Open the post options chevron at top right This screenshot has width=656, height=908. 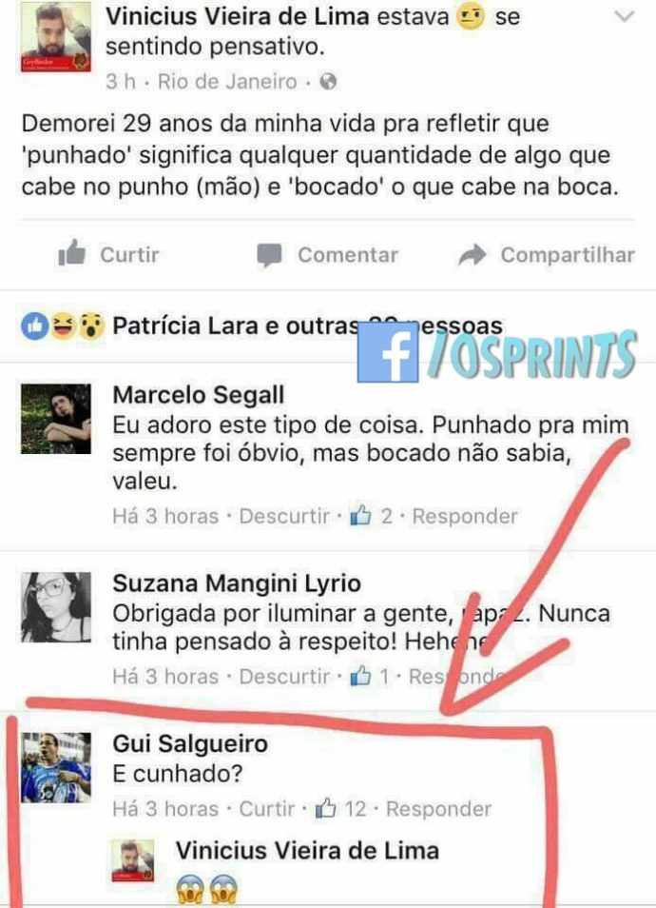[625, 17]
